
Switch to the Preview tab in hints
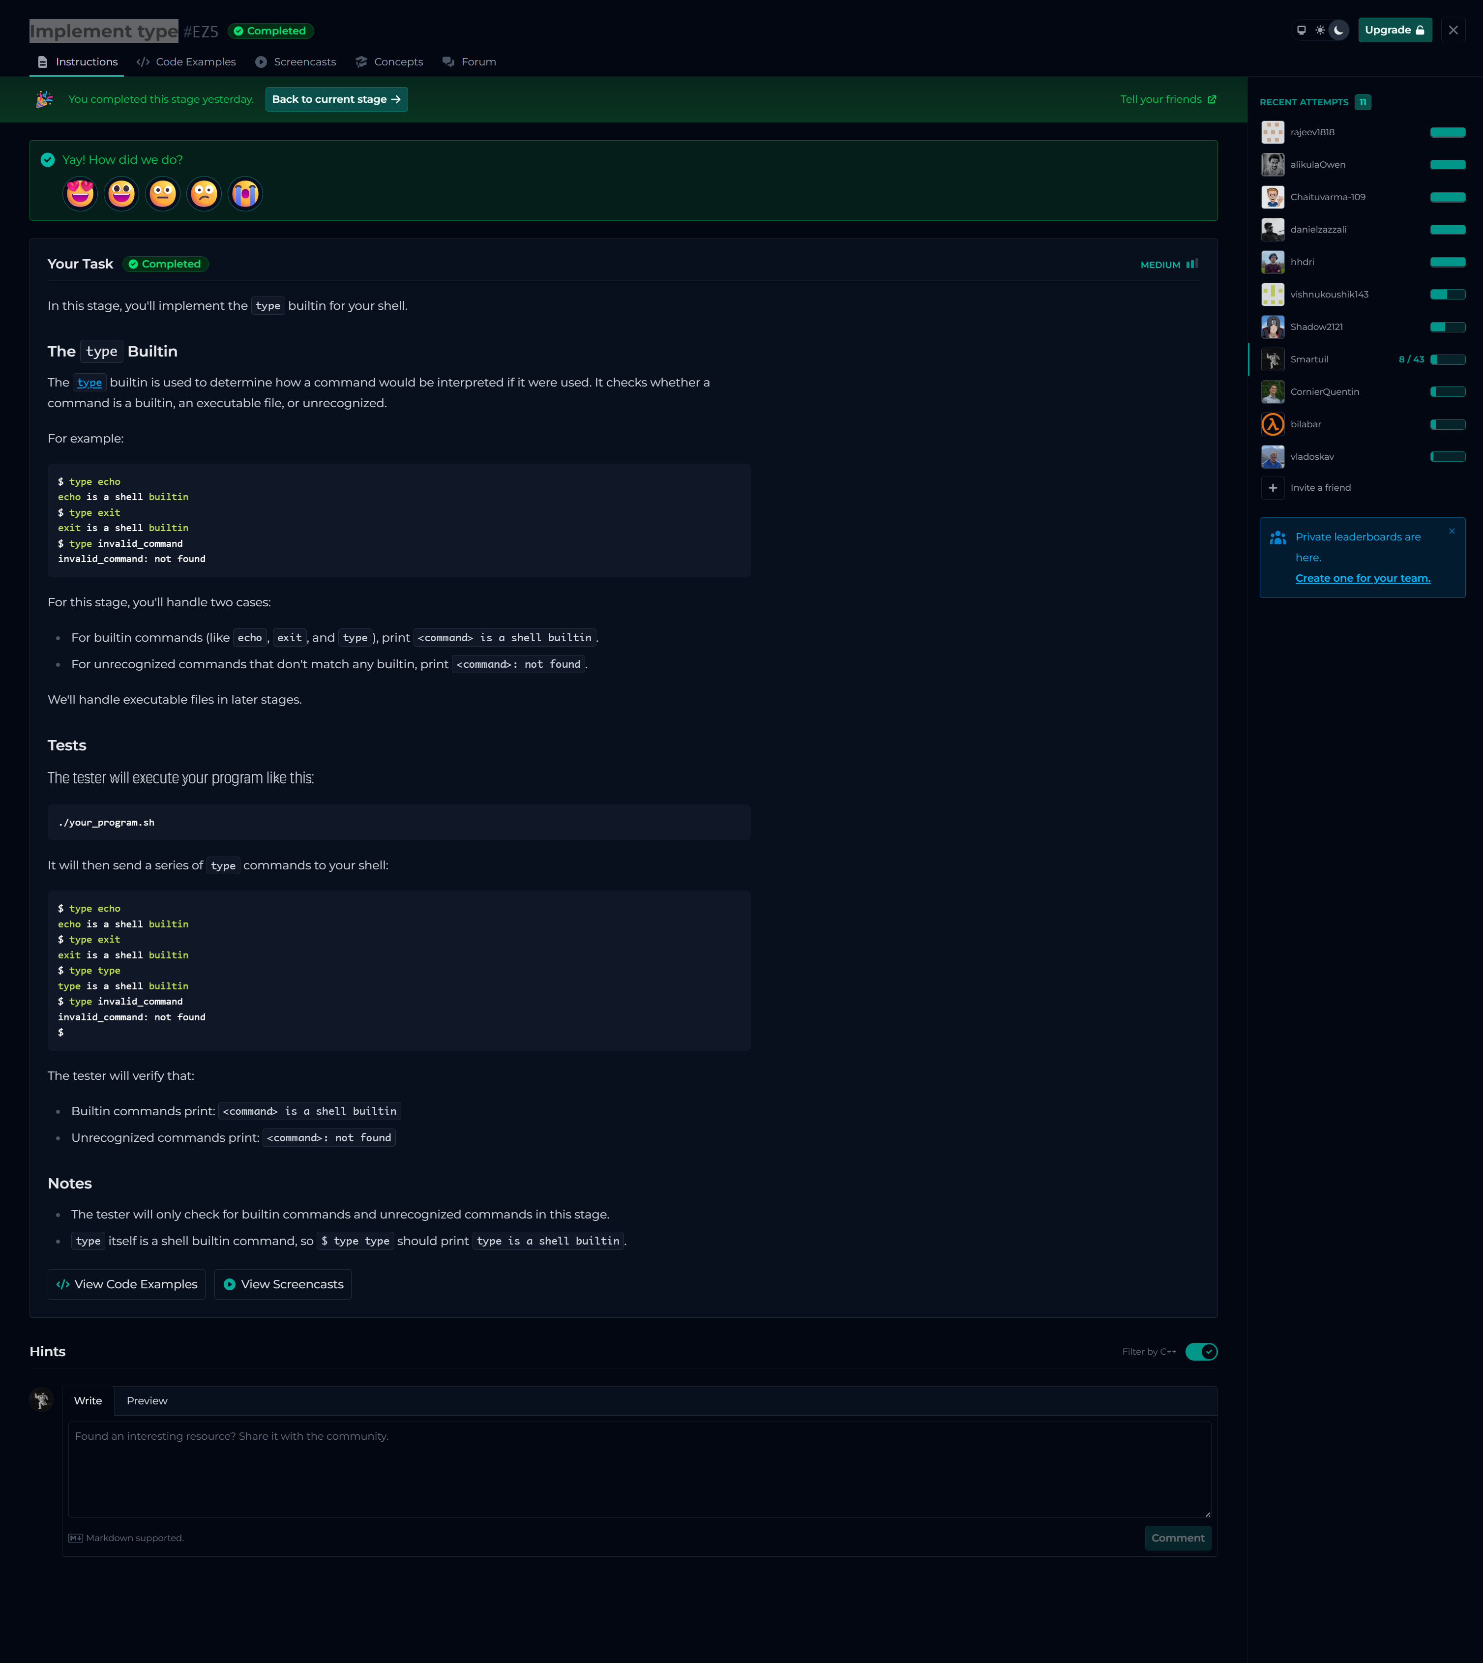click(147, 1400)
